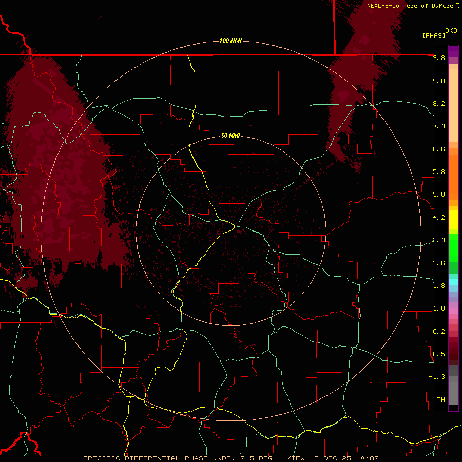Click the 100 NMI range ring label
Screen dimensions: 462x462
tap(230, 41)
